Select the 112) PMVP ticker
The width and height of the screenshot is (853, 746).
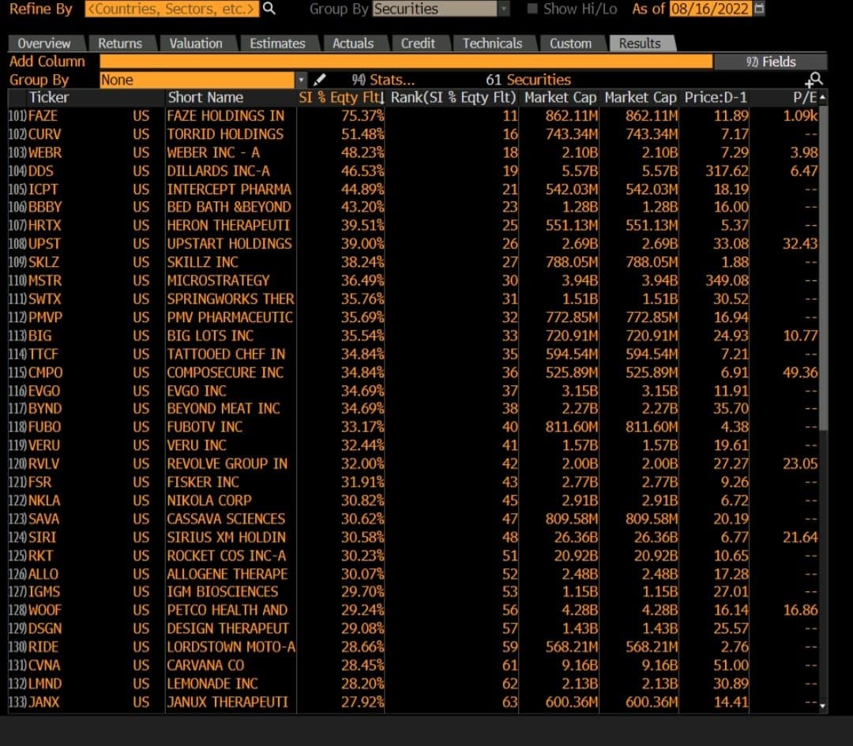click(46, 317)
